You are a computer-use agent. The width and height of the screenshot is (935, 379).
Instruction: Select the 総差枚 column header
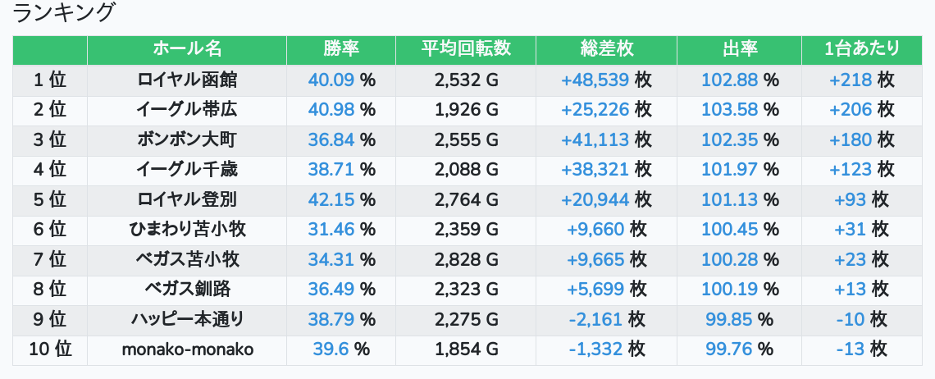tap(606, 49)
